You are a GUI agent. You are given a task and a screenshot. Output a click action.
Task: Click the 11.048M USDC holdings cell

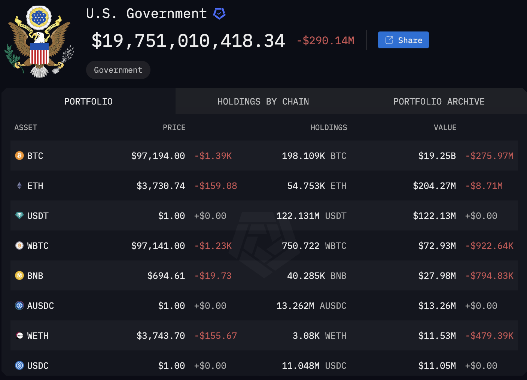314,366
